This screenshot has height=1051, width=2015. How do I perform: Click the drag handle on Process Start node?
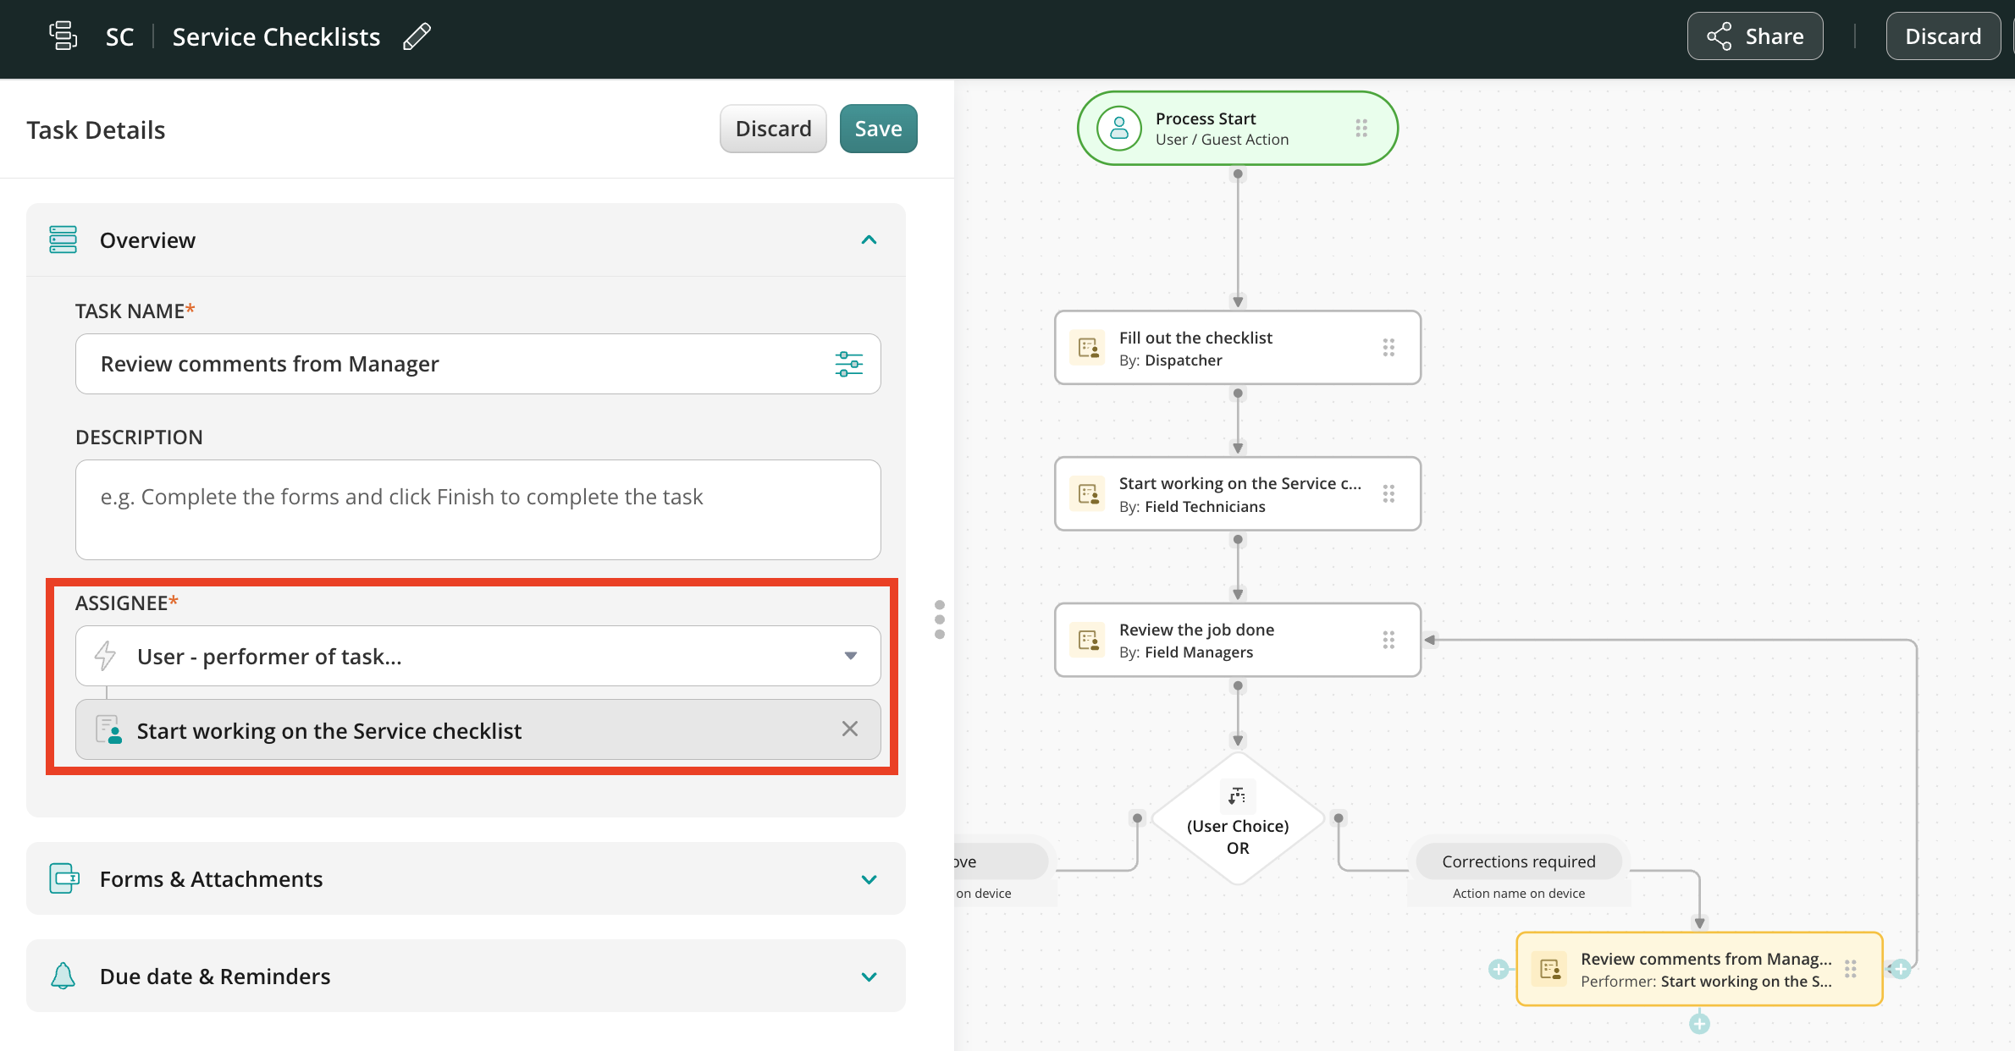click(x=1361, y=129)
